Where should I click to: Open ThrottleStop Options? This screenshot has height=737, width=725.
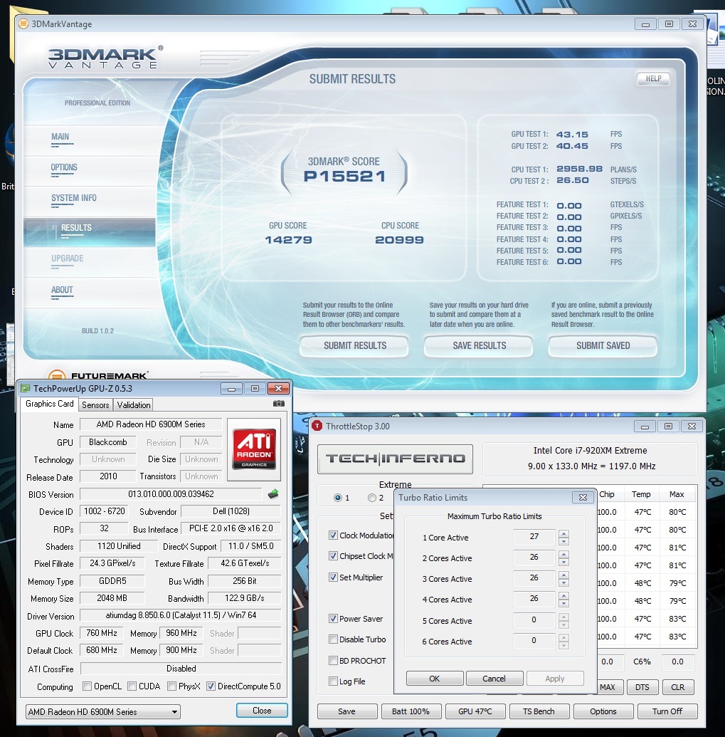[x=603, y=711]
